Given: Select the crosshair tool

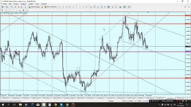Looking at the screenshot, I should click(x=6, y=10).
